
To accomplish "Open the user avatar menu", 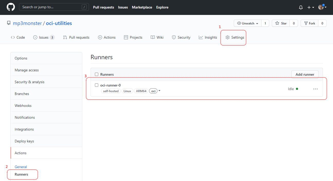I will [x=322, y=7].
